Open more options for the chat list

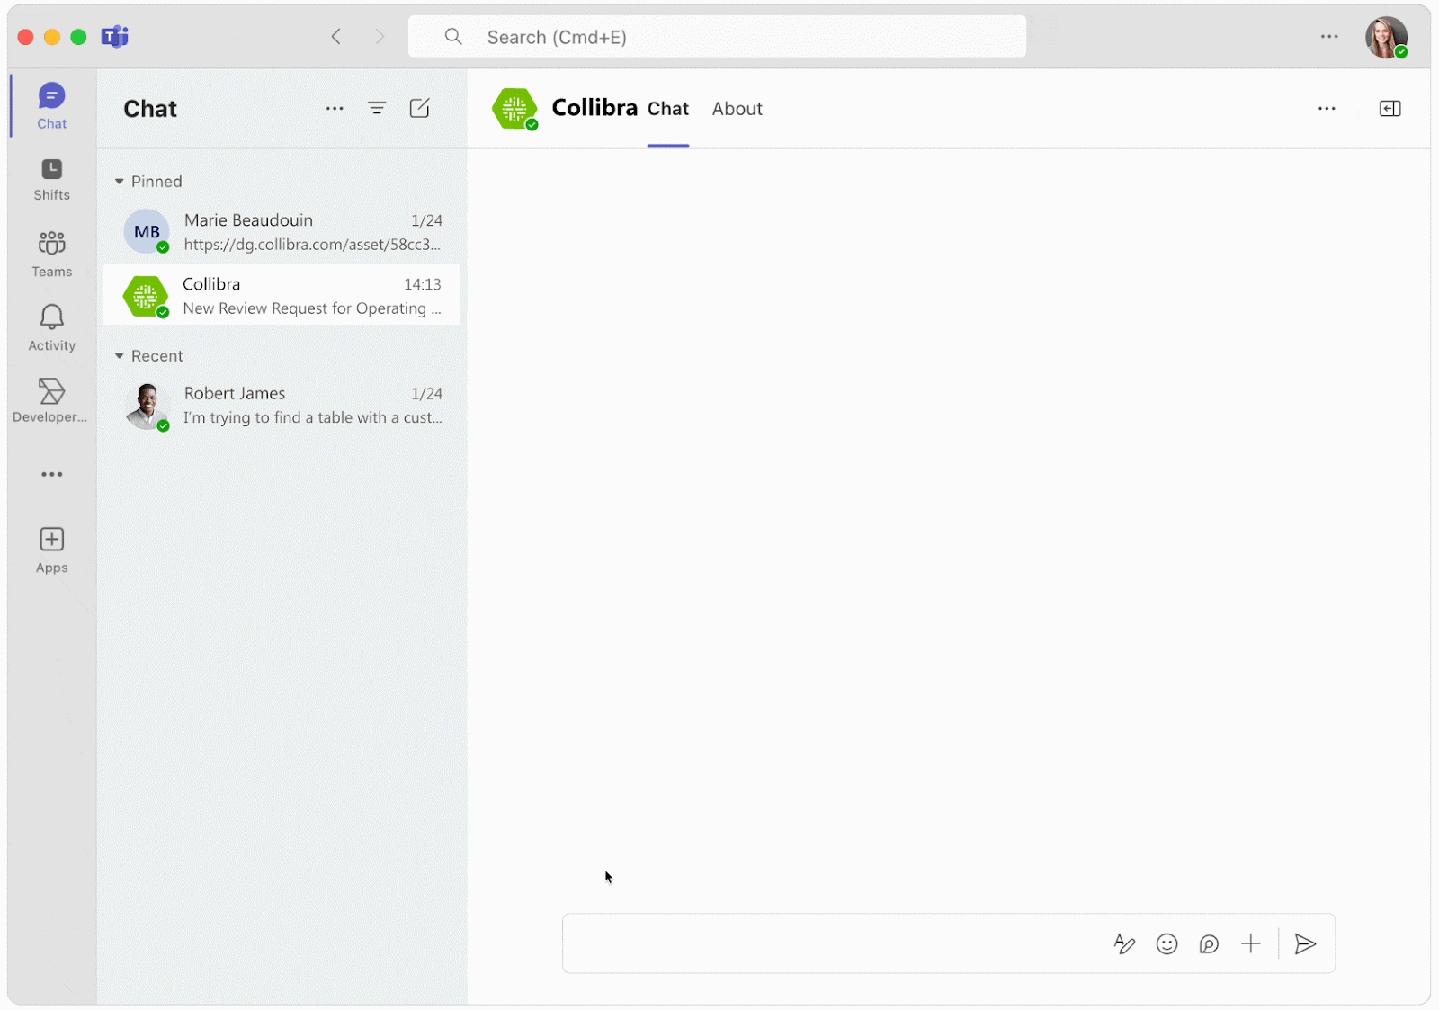335,108
